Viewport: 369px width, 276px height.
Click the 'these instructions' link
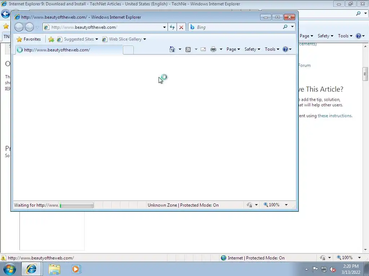(334, 116)
